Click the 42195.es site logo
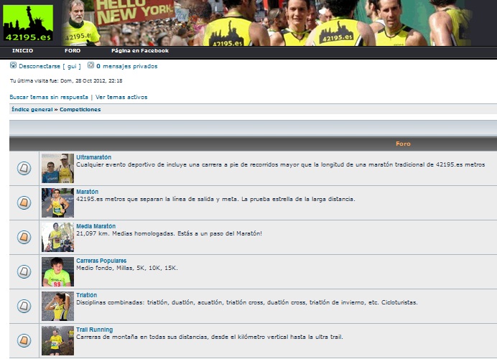This screenshot has width=497, height=359. (28, 23)
